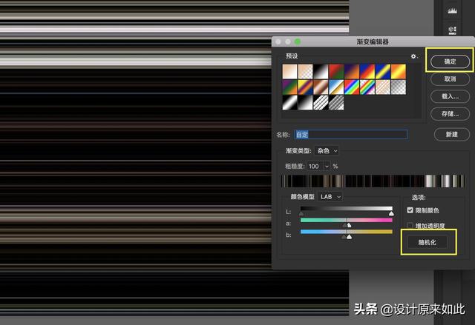Enable the 增加透明度 checkbox
The width and height of the screenshot is (475, 325).
(410, 225)
